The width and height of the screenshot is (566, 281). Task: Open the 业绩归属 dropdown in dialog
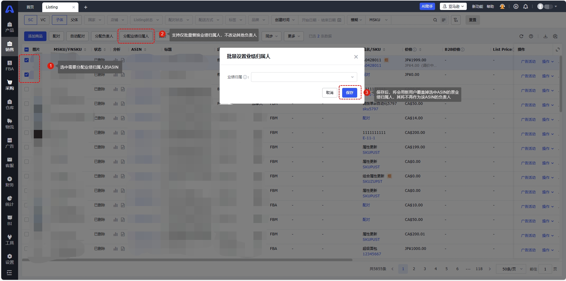click(304, 77)
